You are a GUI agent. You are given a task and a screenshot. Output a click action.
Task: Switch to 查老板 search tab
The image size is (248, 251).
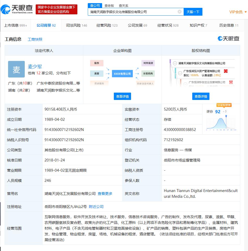[109, 6]
